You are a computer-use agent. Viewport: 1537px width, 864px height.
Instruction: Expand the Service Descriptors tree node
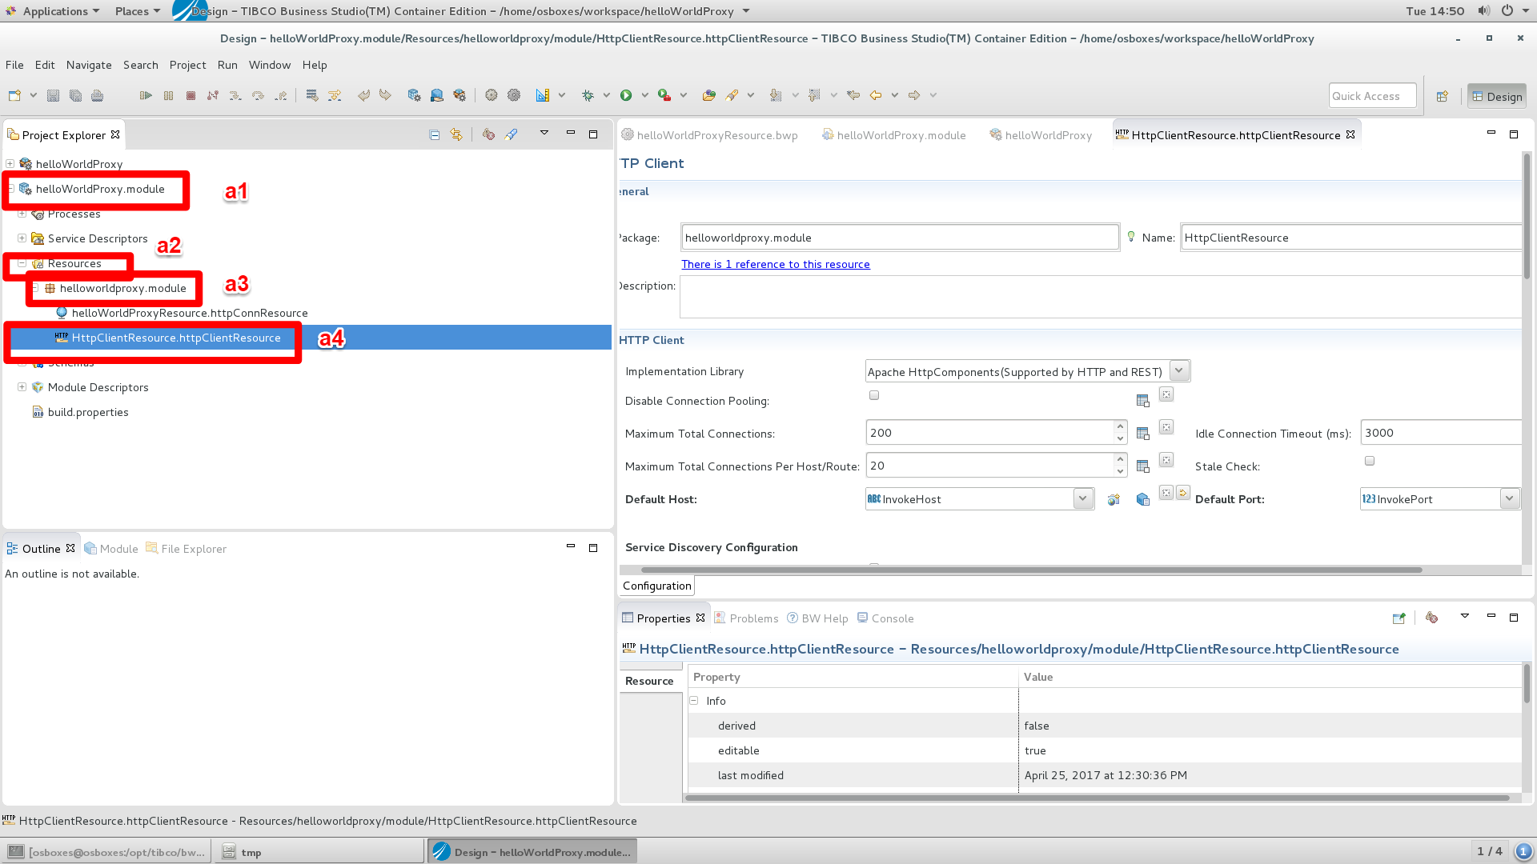[22, 238]
